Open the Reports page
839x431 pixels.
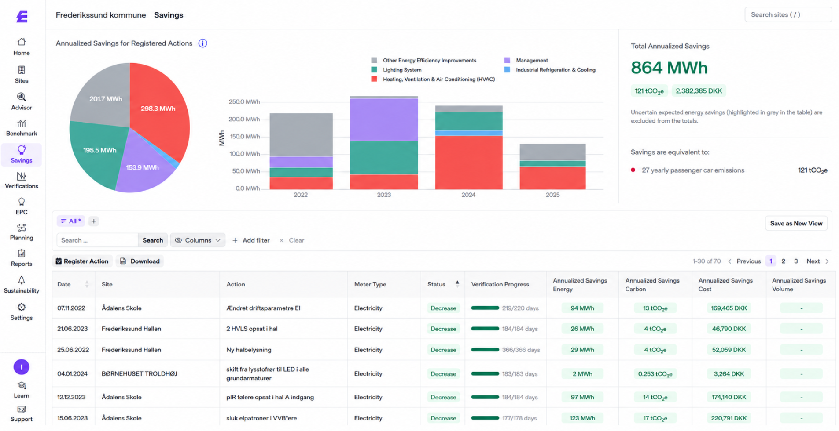pyautogui.click(x=22, y=258)
